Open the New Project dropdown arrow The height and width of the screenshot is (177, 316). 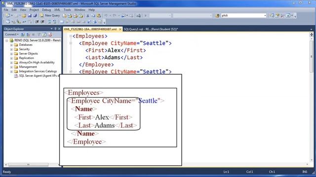12,15
